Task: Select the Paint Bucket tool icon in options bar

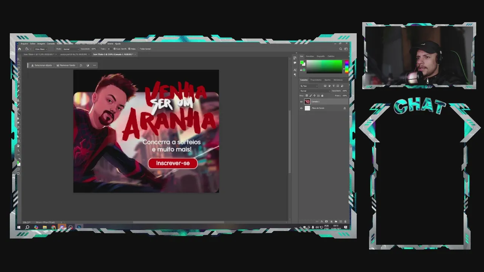Action: 26,49
